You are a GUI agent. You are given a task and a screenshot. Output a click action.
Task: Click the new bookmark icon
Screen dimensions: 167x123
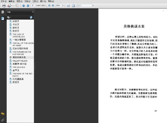(x=31, y=17)
